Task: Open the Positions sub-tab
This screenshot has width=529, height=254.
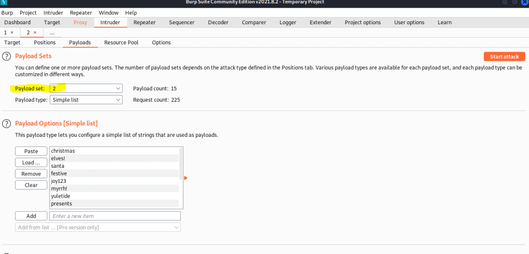Action: point(44,42)
